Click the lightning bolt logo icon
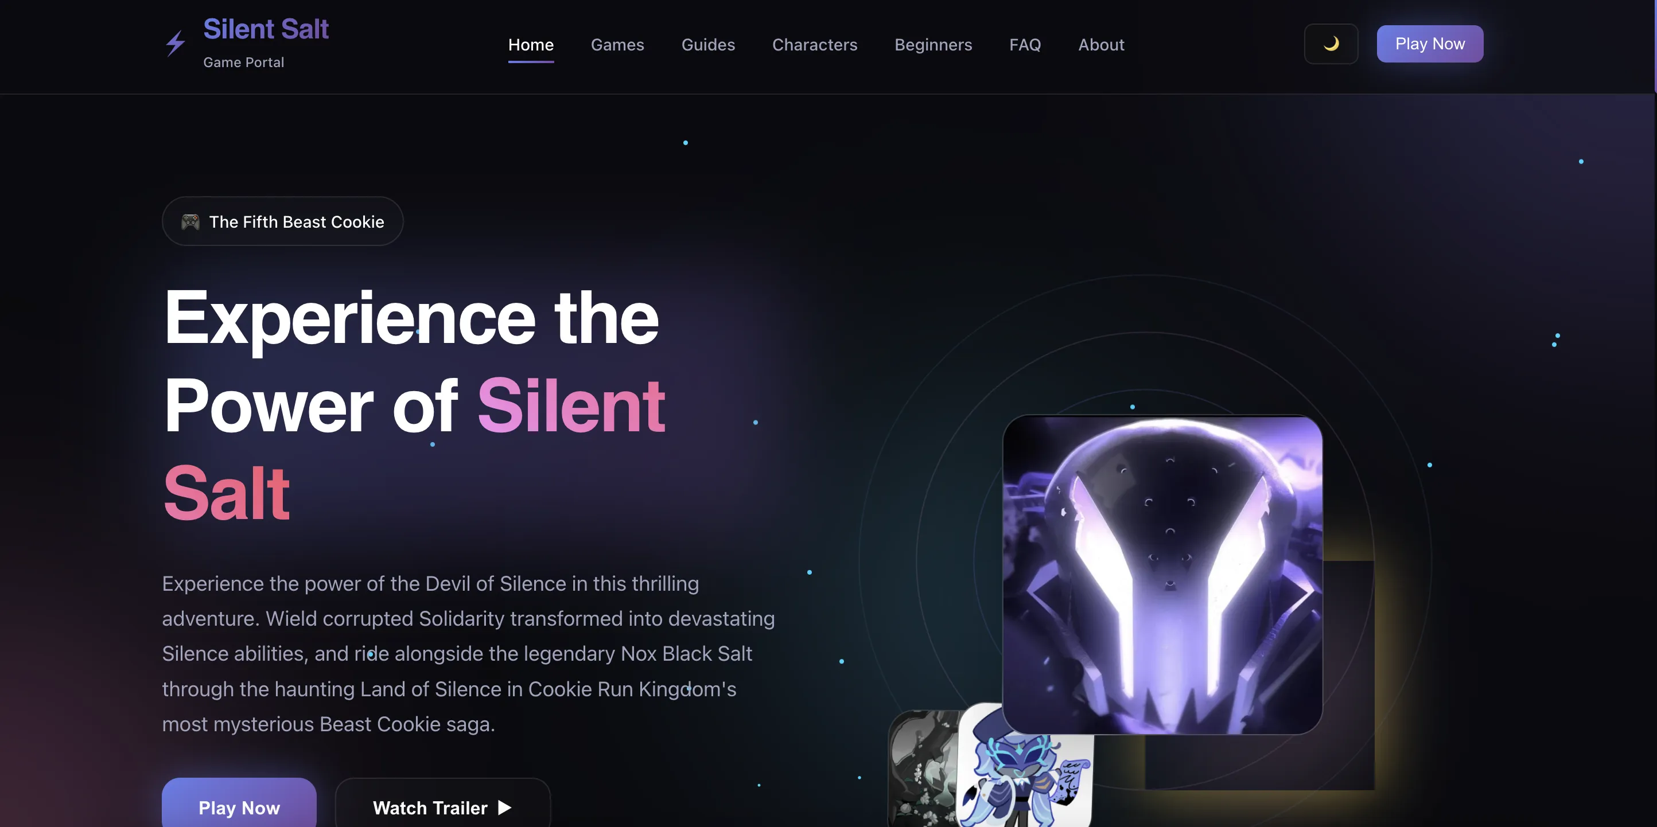The width and height of the screenshot is (1657, 827). click(176, 44)
